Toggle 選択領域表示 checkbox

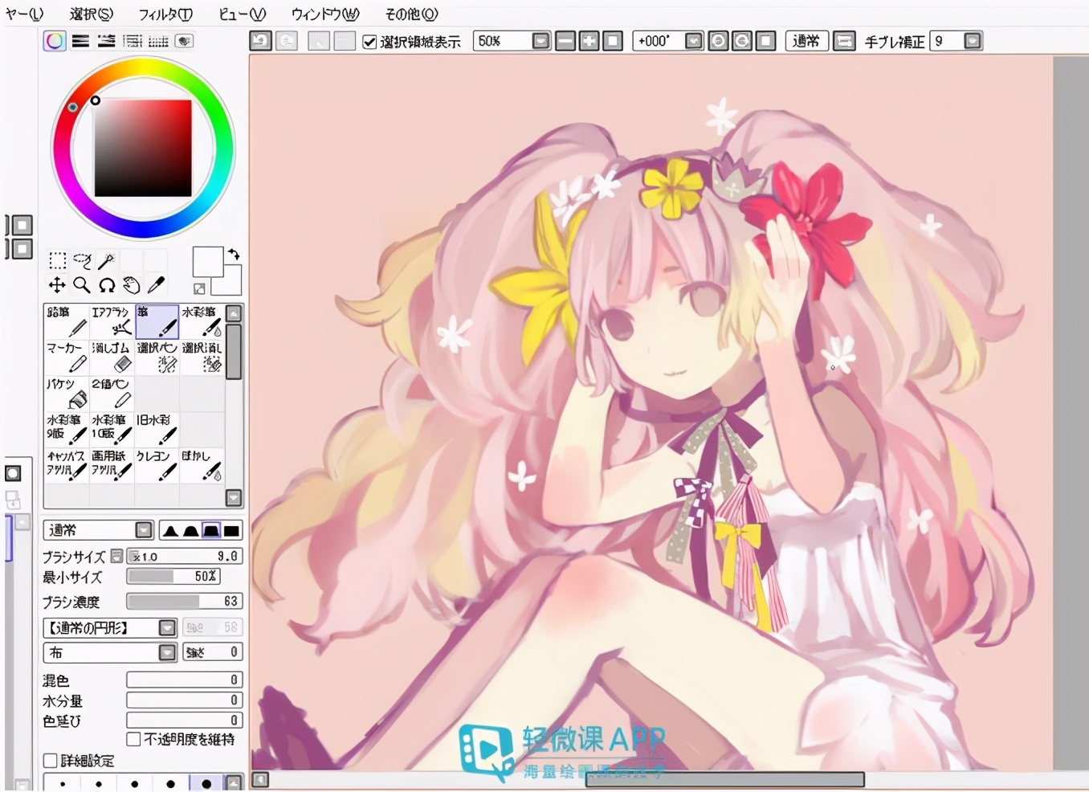(x=369, y=42)
